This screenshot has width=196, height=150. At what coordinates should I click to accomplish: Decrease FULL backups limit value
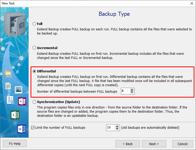coord(117,129)
